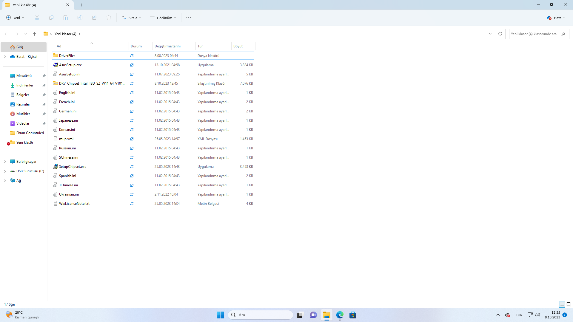Open Task View on taskbar

click(x=300, y=315)
